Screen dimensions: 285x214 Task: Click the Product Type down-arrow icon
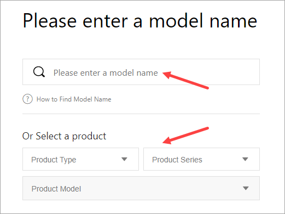tap(124, 159)
